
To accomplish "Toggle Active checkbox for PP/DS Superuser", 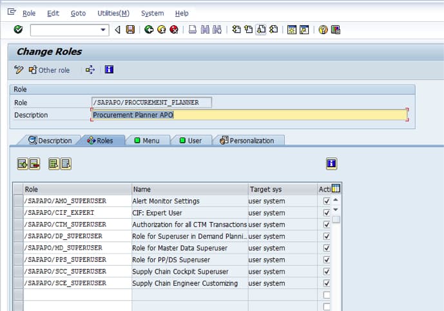I will 327,259.
